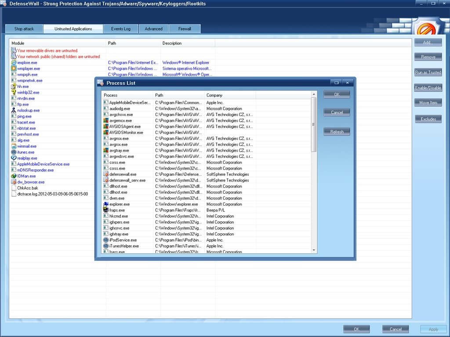Click the Process List scrollbar up arrow
The height and width of the screenshot is (337, 450).
(x=314, y=94)
